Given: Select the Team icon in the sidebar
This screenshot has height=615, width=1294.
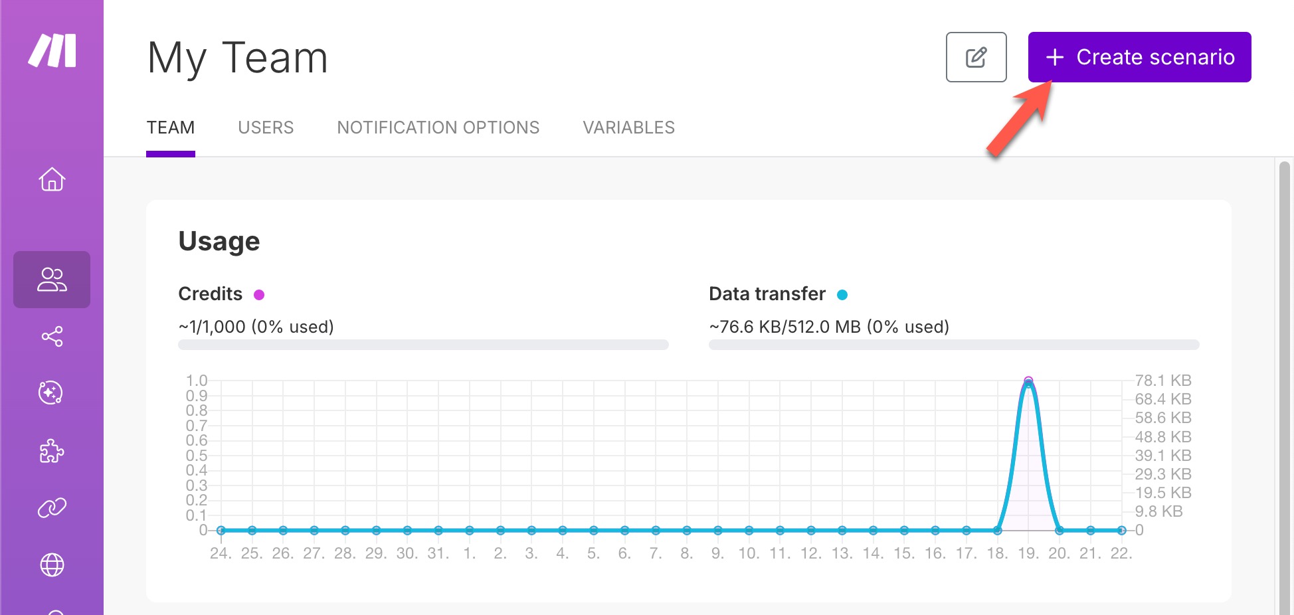Looking at the screenshot, I should click(52, 280).
